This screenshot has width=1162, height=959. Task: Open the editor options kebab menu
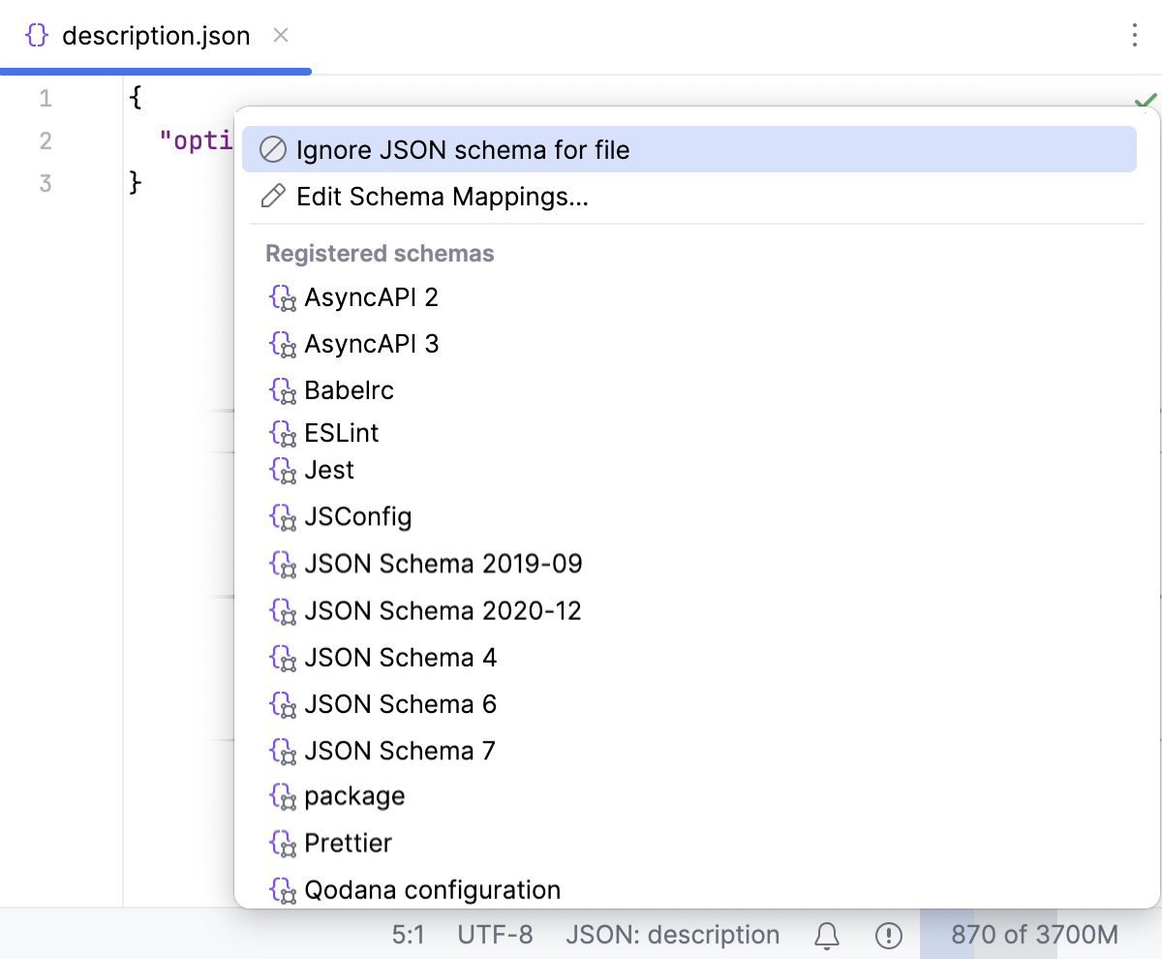coord(1135,35)
